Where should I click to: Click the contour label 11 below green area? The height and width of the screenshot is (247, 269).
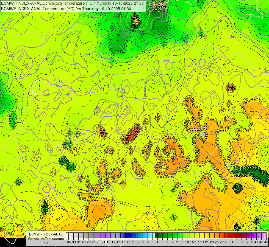(128, 58)
